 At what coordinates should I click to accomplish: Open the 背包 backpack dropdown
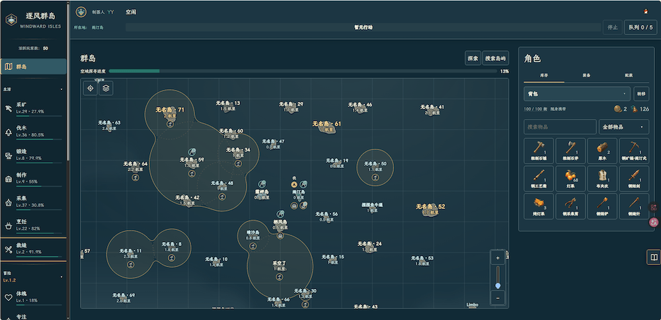coord(577,94)
